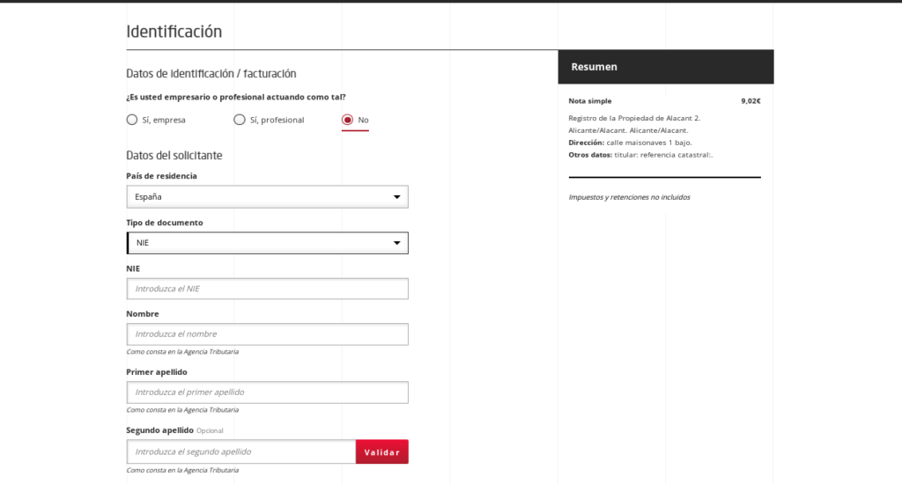Click the arrow icon on NIE document selector
Image resolution: width=902 pixels, height=484 pixels.
click(x=396, y=243)
